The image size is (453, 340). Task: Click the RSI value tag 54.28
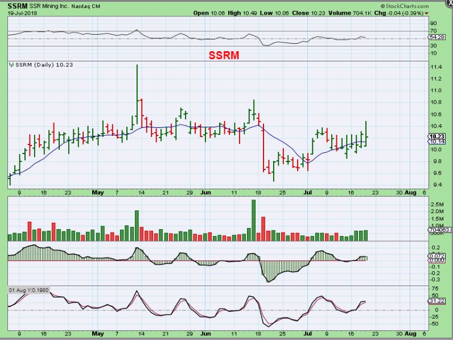tap(437, 37)
